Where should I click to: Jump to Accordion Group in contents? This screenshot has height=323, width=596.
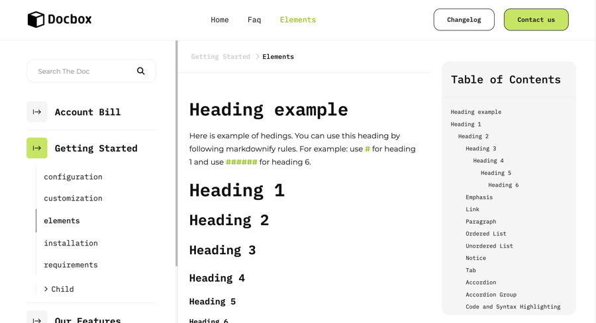(x=491, y=295)
